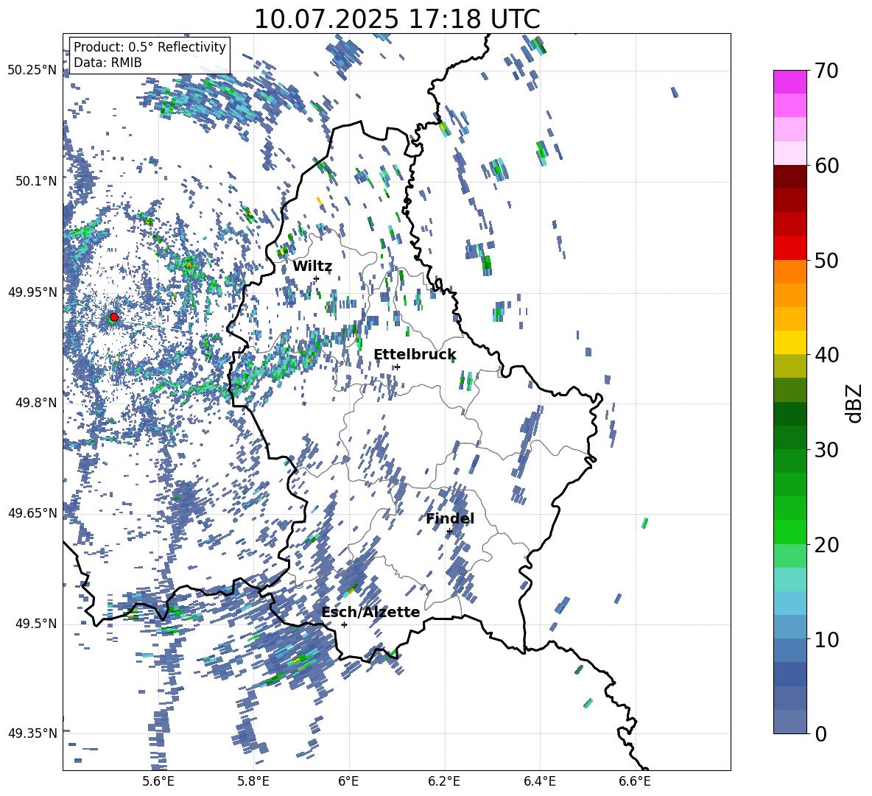The width and height of the screenshot is (872, 796).
Task: Click the colorbar tick label '50'
Action: [x=826, y=261]
